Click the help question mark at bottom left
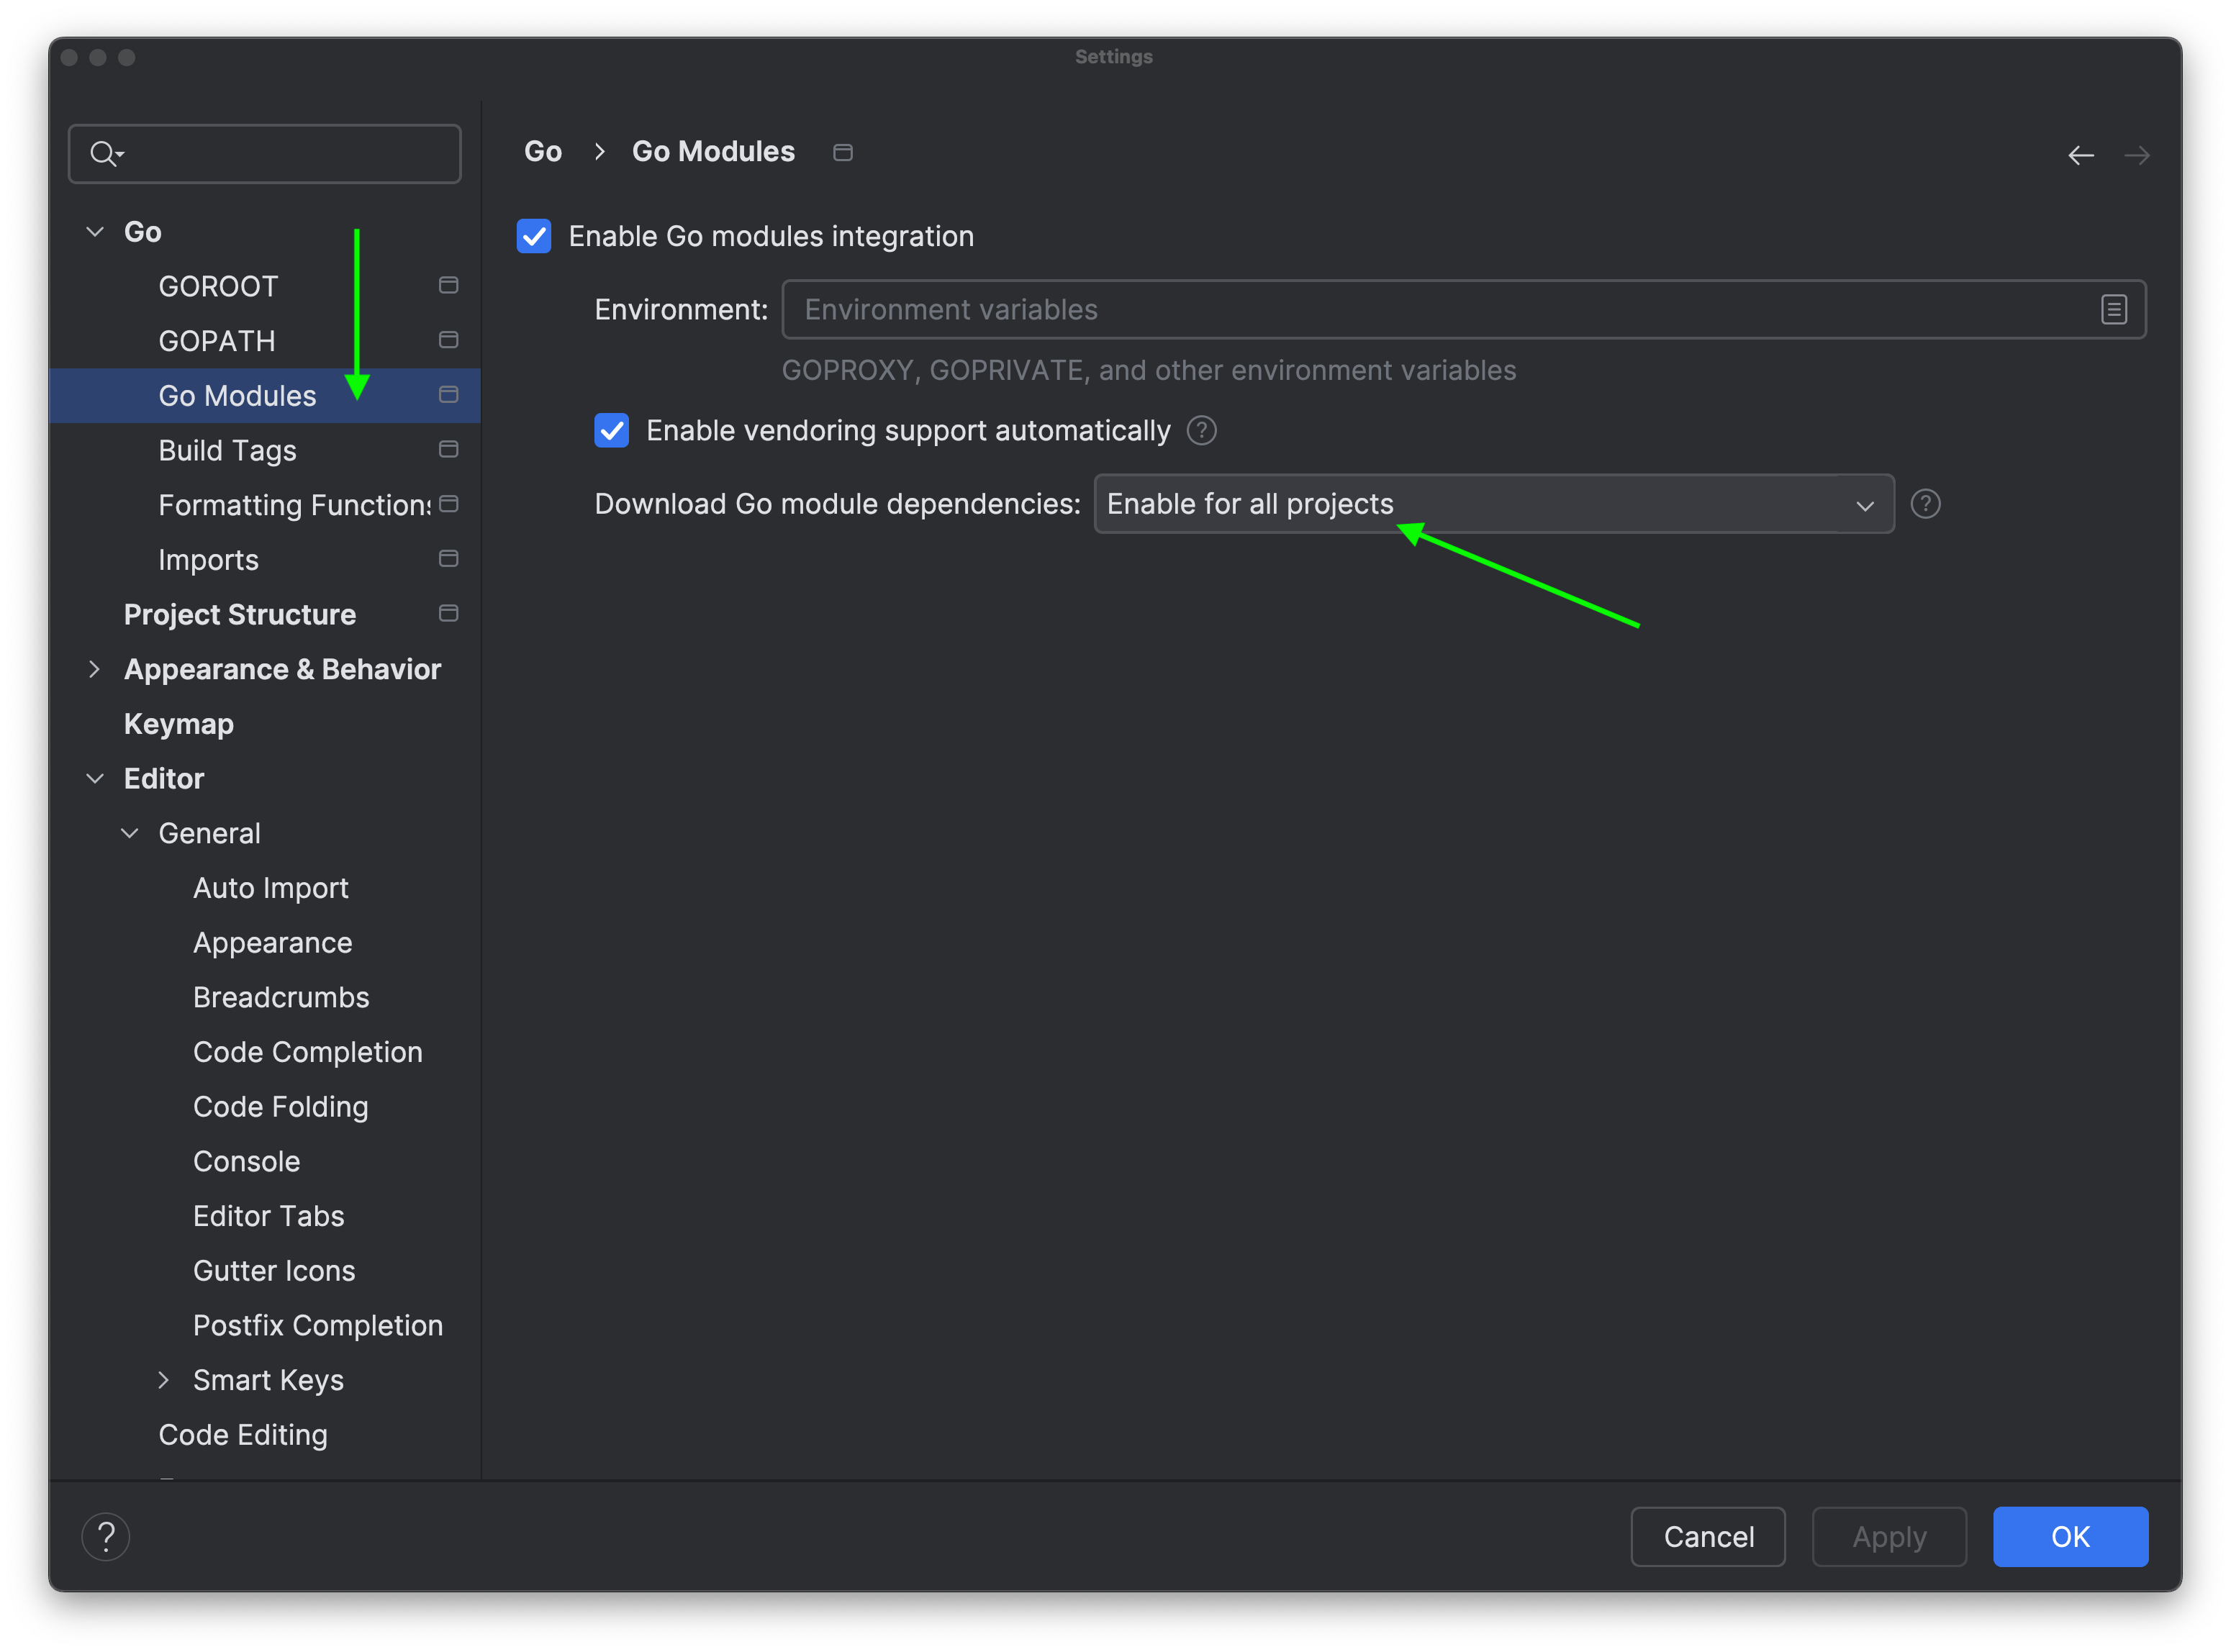Screen dimensions: 2231x1652 (106, 1536)
